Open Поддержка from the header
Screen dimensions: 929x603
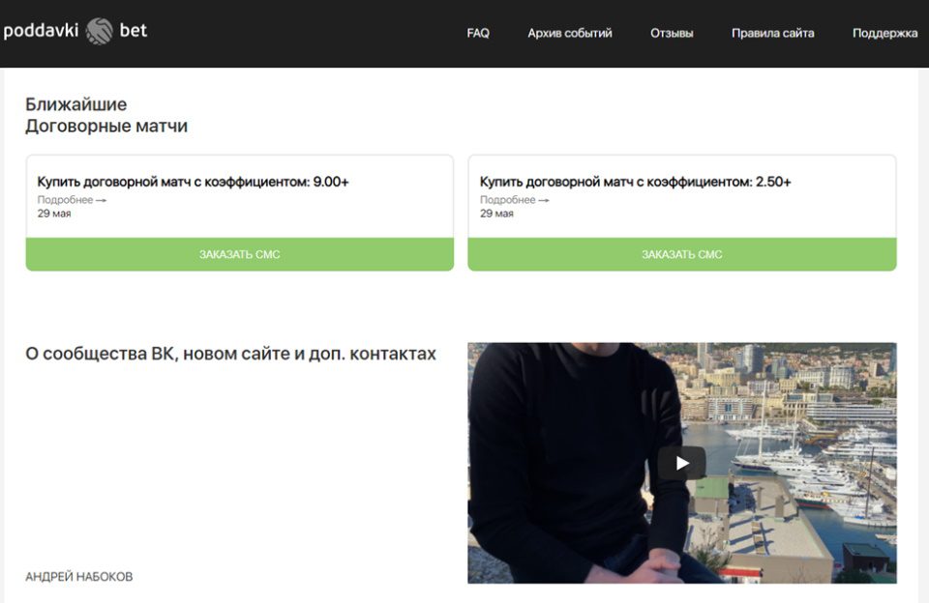tap(884, 33)
